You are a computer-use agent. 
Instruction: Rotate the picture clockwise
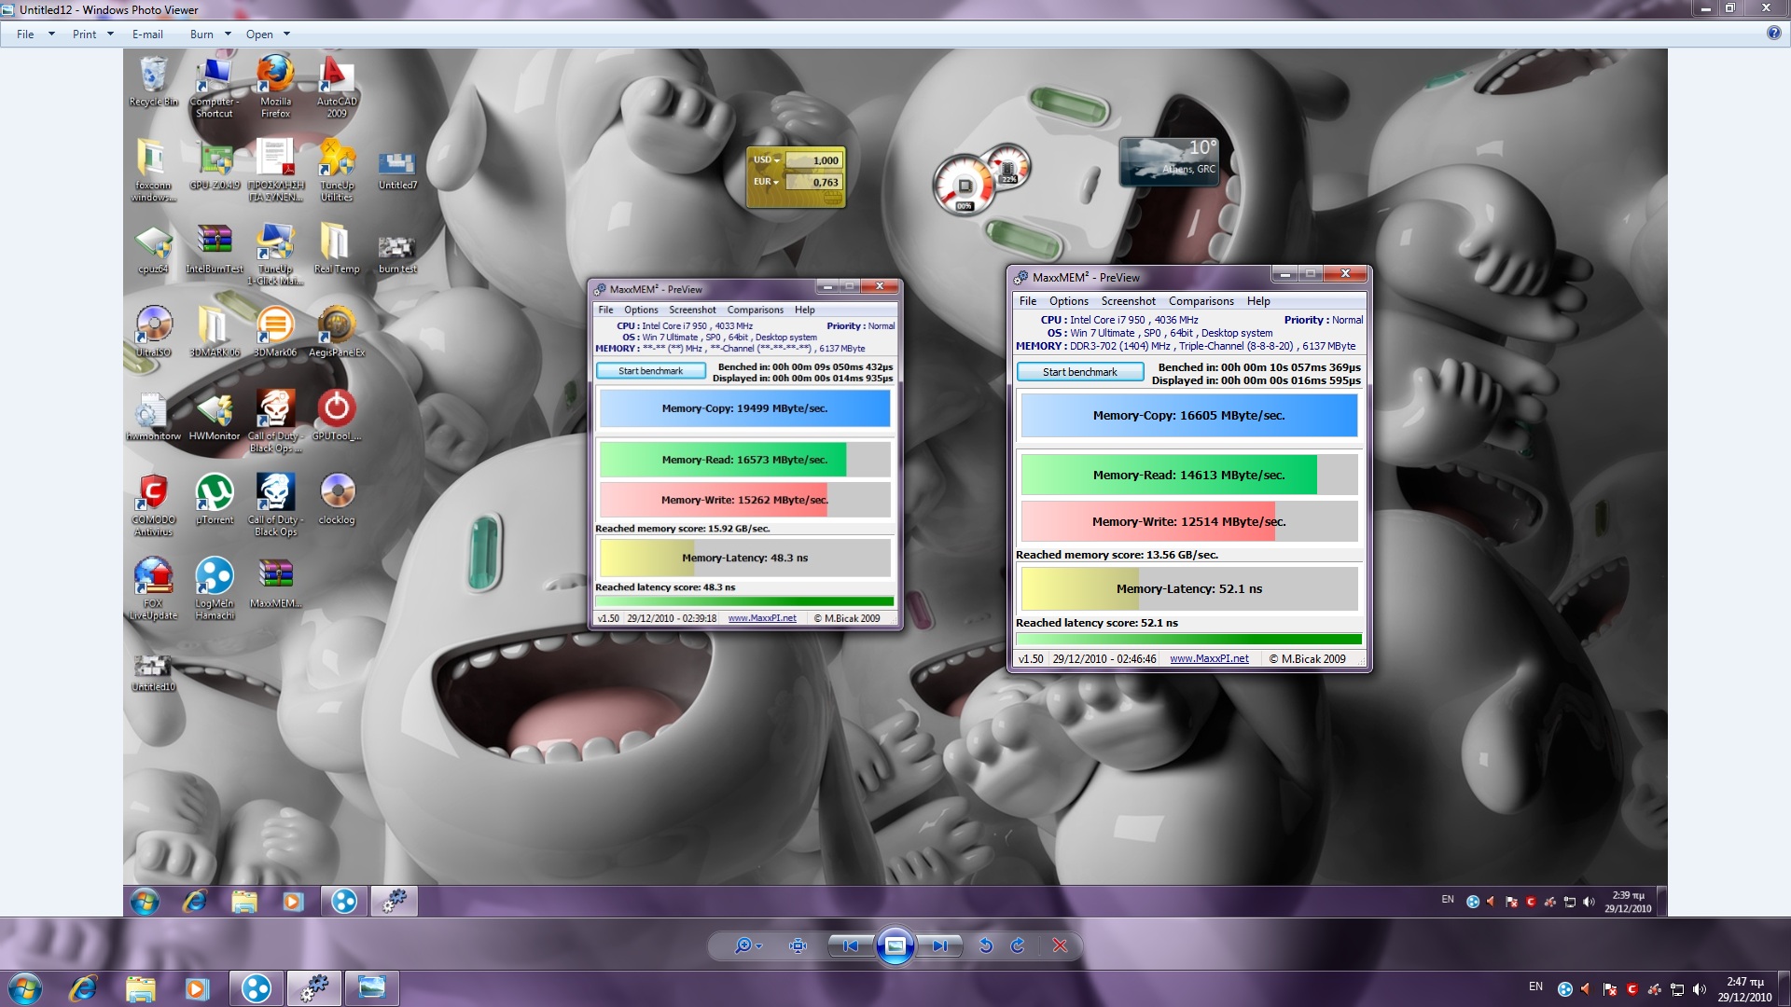click(1018, 945)
